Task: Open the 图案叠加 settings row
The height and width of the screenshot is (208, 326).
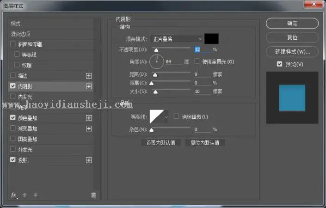Action: [x=51, y=139]
